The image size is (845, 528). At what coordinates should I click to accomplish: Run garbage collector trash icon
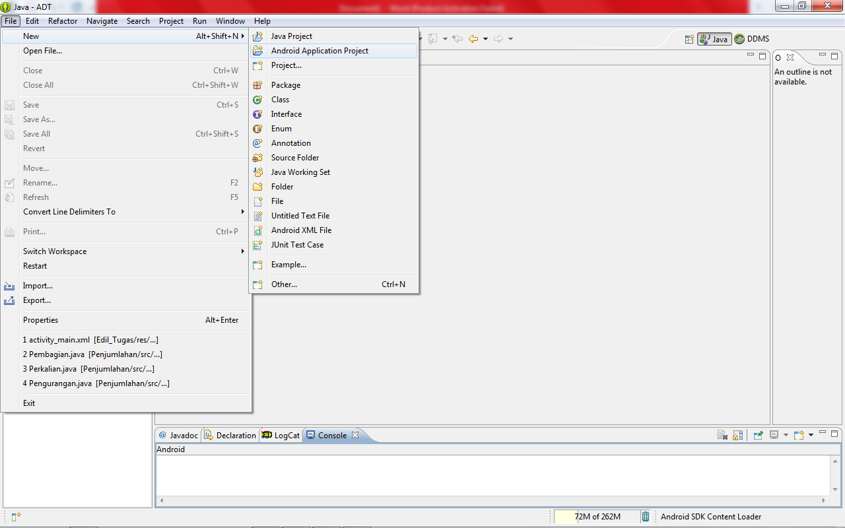click(x=646, y=517)
